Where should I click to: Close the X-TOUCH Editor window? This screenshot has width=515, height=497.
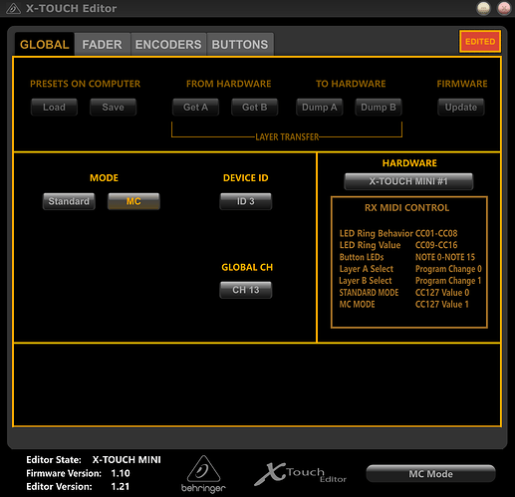point(504,8)
